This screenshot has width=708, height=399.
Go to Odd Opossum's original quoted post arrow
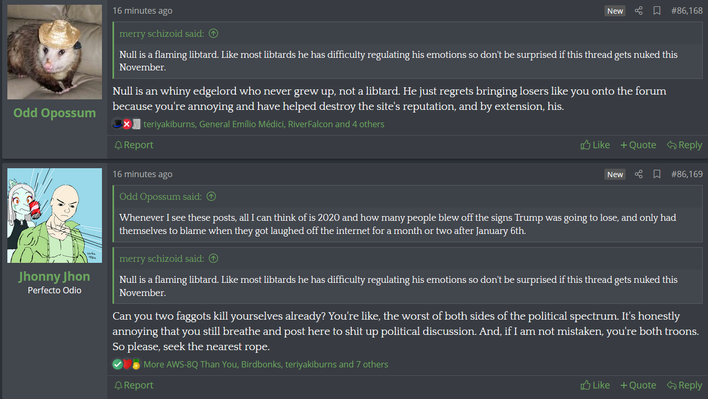tap(211, 197)
